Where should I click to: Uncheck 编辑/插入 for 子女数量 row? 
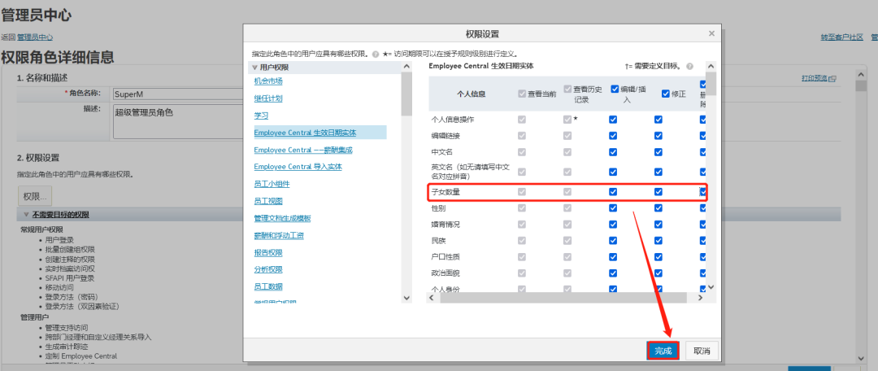coord(613,192)
